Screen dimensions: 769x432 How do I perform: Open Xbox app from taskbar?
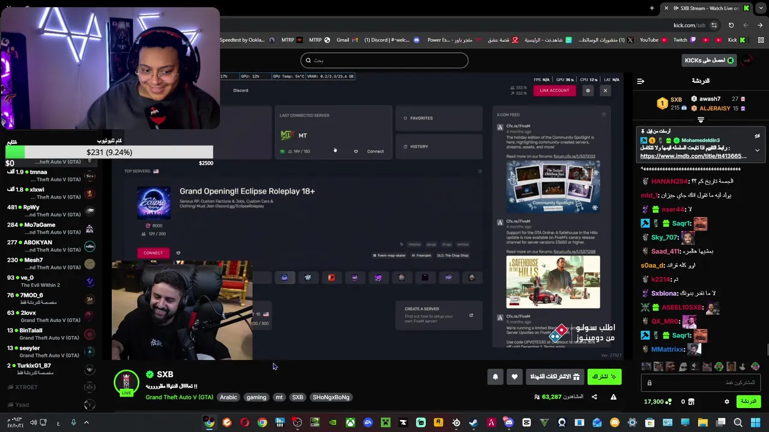click(350, 422)
